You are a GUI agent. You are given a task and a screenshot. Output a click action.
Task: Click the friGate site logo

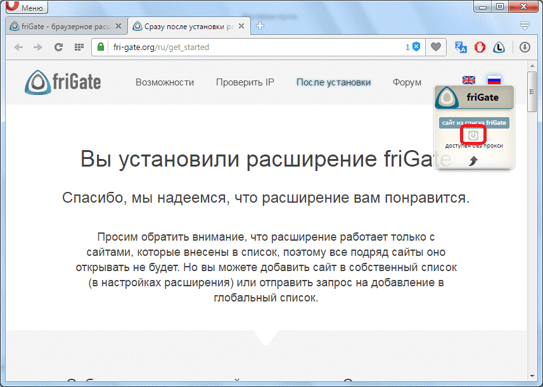[x=63, y=82]
